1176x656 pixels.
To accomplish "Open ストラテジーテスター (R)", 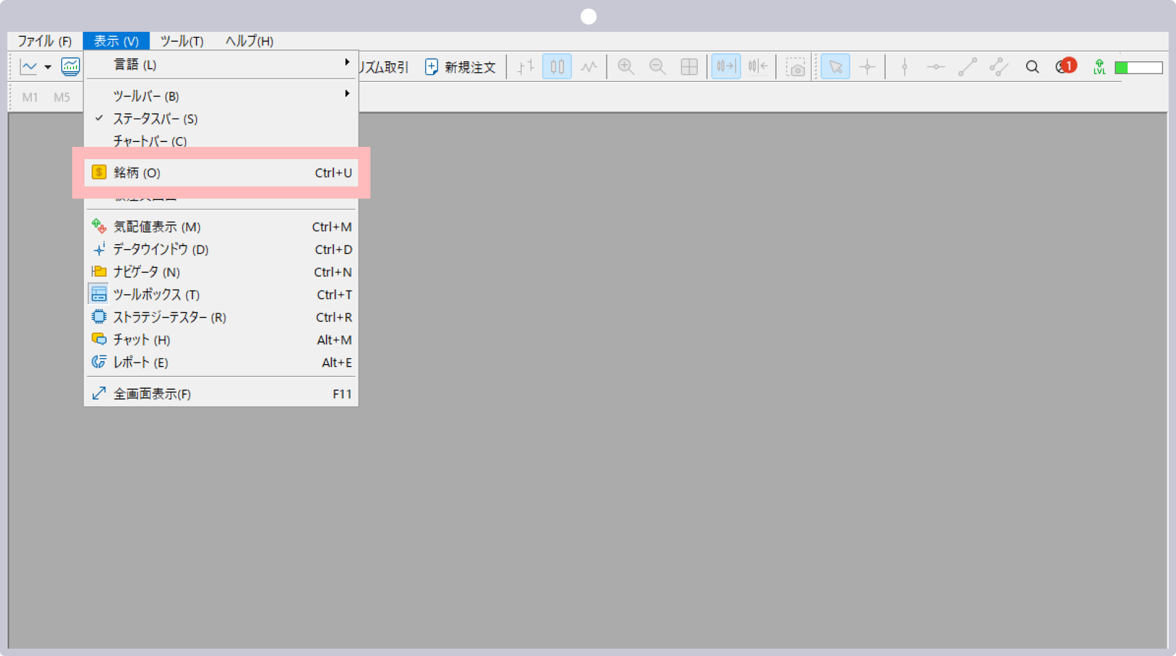I will point(221,318).
